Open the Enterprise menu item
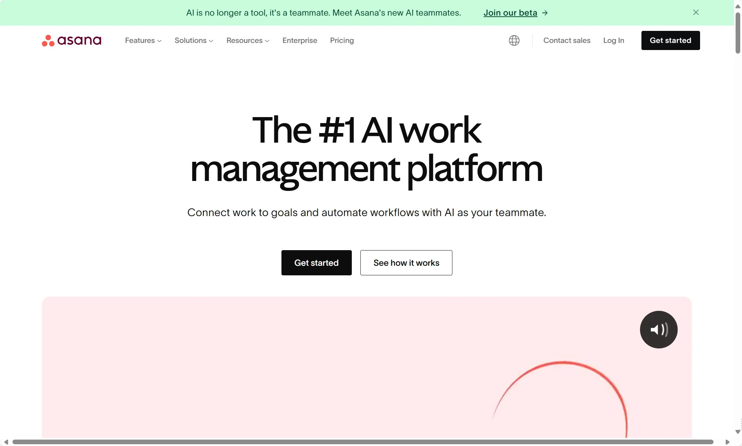This screenshot has height=446, width=742. [x=300, y=40]
